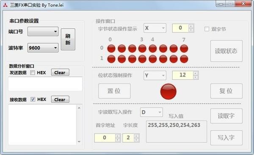Click the 写入值 field containing 255,255,250,254,263

click(x=177, y=131)
